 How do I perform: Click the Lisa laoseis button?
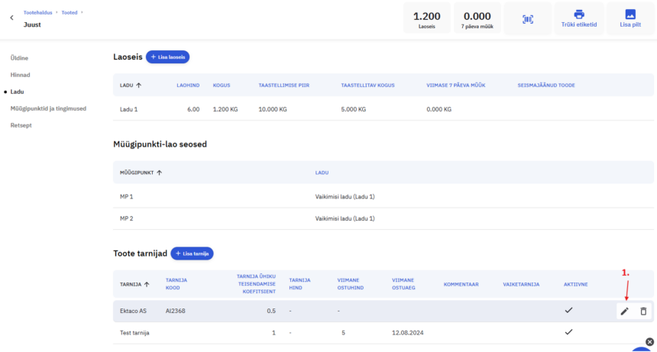[x=167, y=57]
